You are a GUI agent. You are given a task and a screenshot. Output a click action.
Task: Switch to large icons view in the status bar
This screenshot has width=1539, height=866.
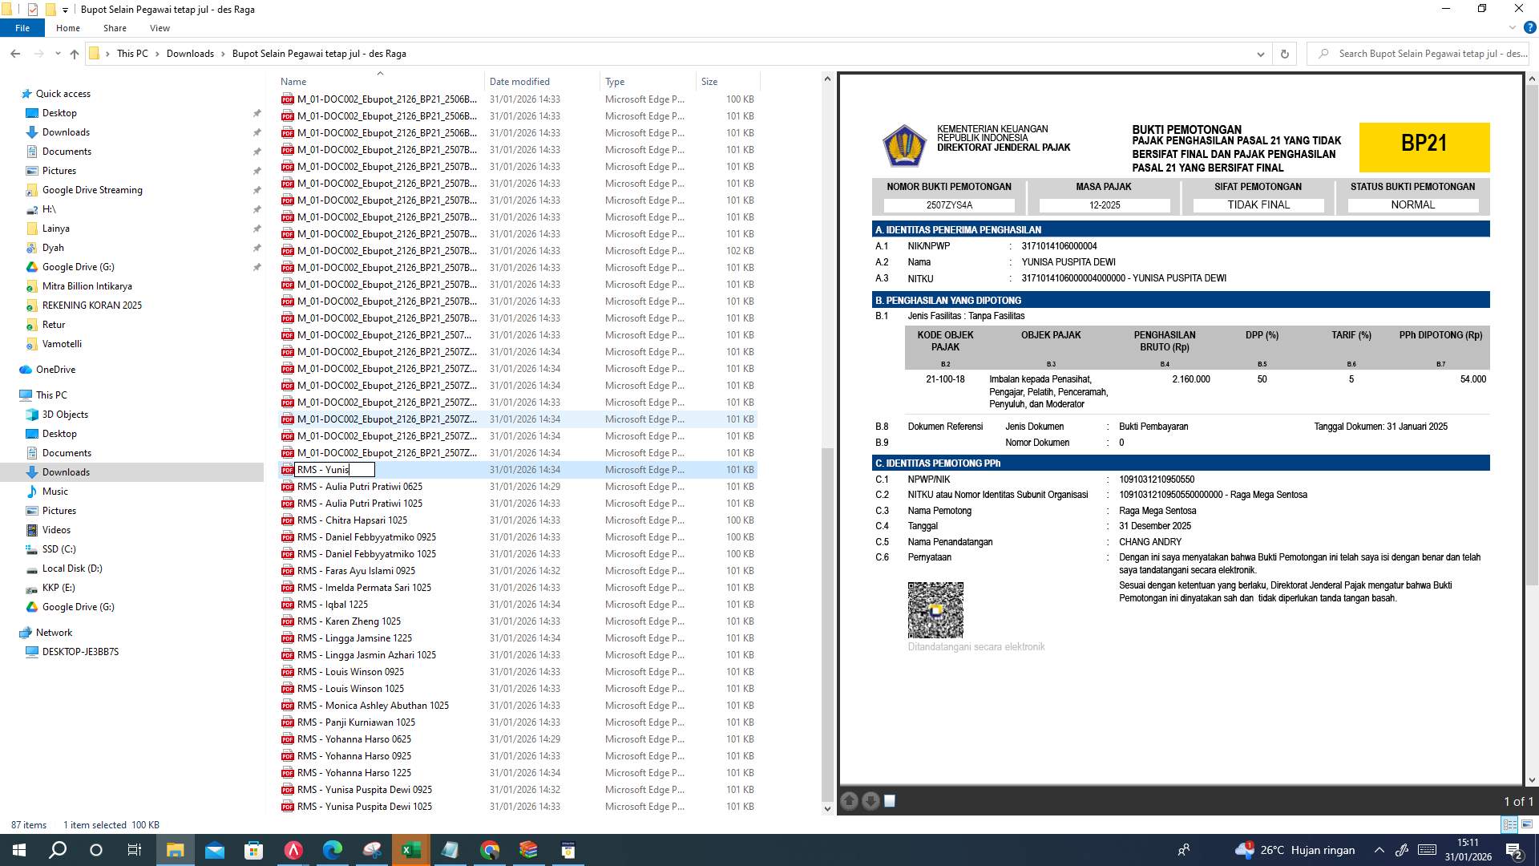click(x=1527, y=824)
